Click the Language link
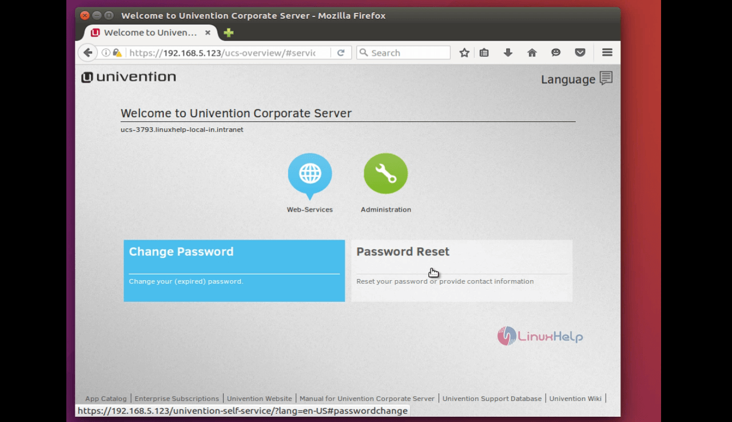Screen dimensions: 732x422 pos(568,79)
